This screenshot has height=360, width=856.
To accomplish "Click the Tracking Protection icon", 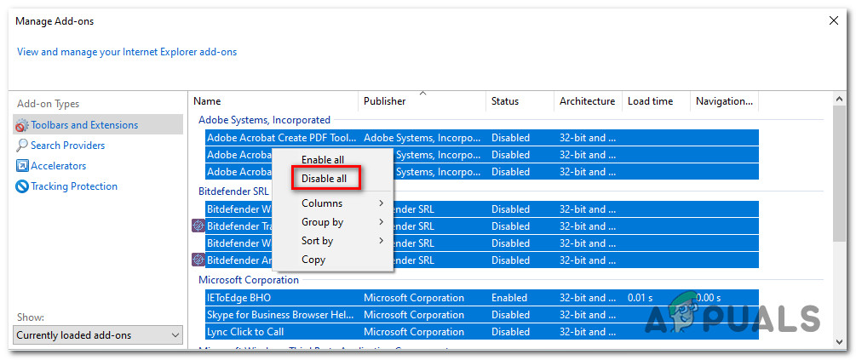I will (22, 186).
